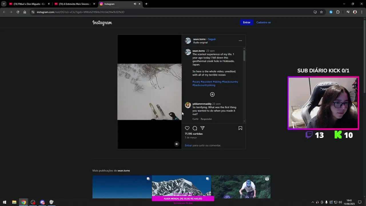366x206 pixels.
Task: Go to the browser home page
Action: [x=25, y=12]
